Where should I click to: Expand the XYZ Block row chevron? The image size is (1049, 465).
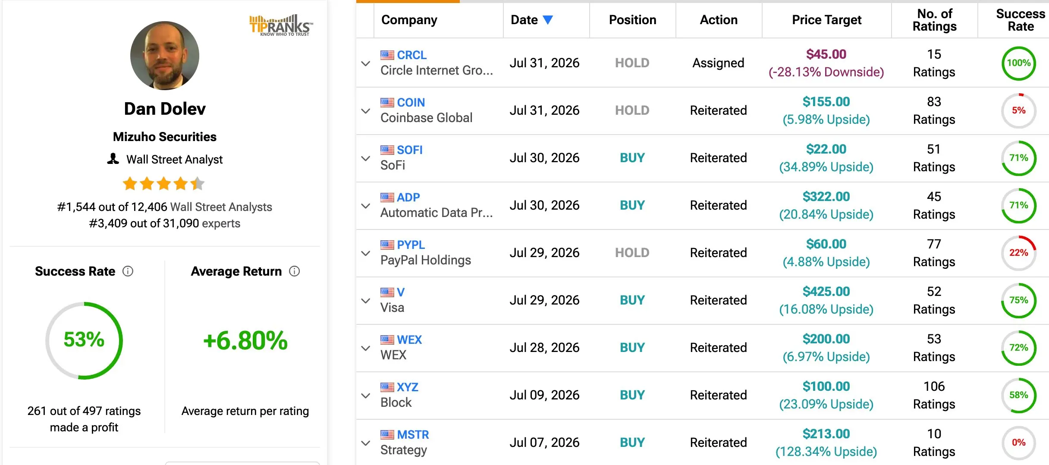click(x=366, y=396)
